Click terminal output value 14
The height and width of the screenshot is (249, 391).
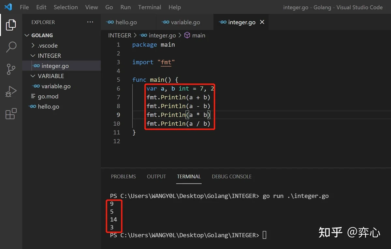(113, 219)
